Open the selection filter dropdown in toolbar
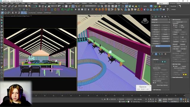 pyautogui.click(x=21, y=6)
